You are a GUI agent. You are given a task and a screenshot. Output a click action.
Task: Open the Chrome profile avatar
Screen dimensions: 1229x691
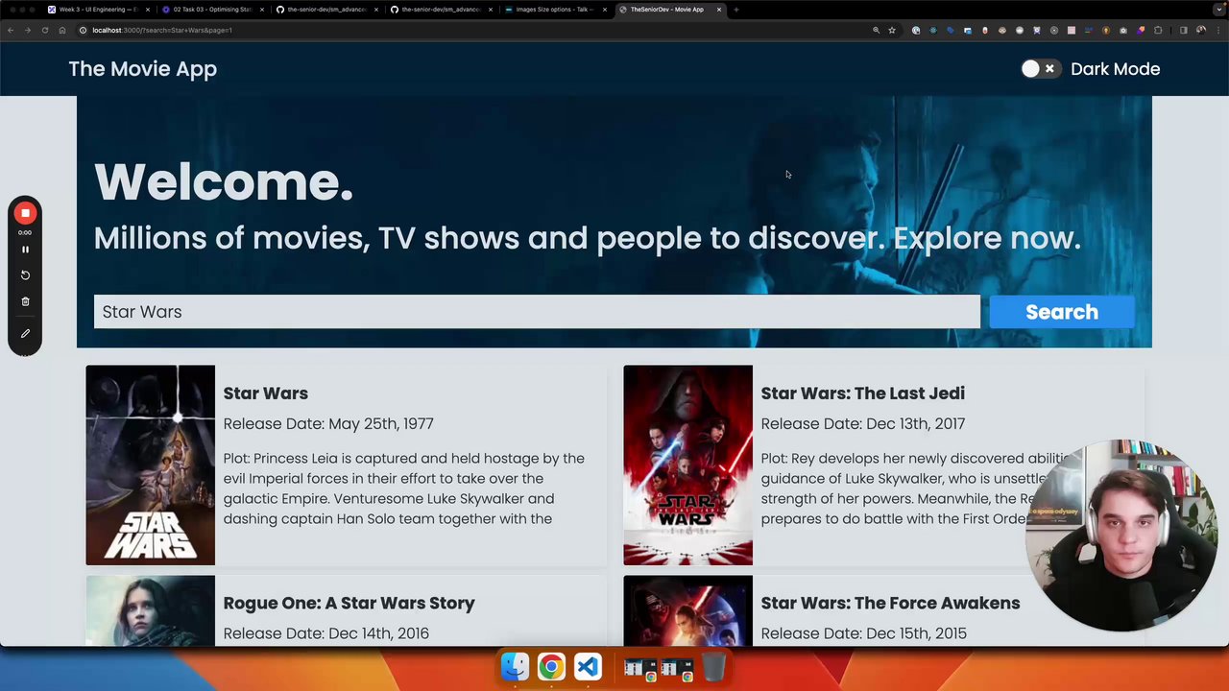pos(1201,30)
